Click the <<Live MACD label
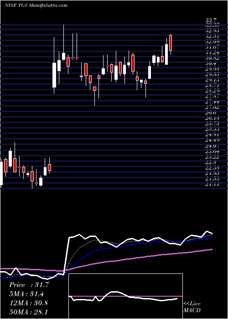Image resolution: width=228 pixels, height=319 pixels. (x=192, y=307)
